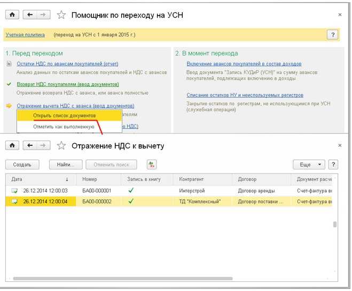The image size is (352, 291).
Task: Click the Контрагент column header
Action: point(202,179)
